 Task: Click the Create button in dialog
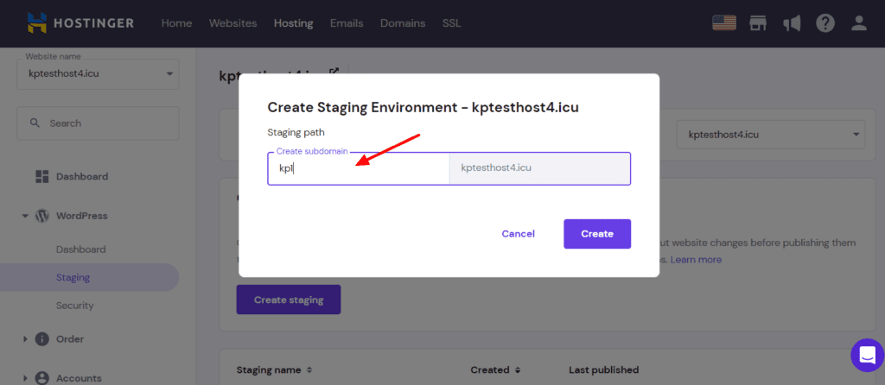[x=597, y=234]
